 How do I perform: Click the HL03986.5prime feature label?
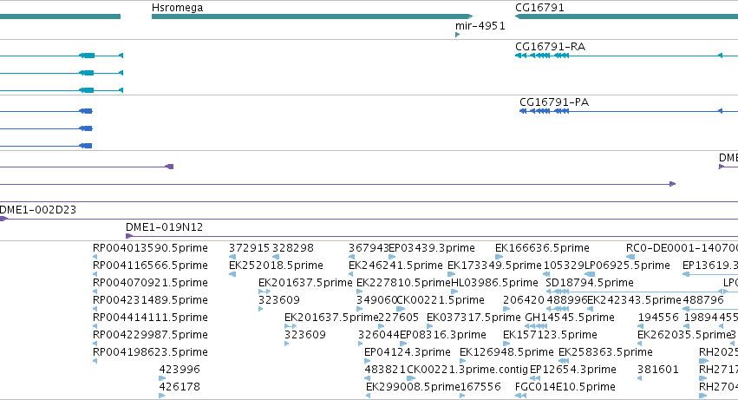pos(494,283)
